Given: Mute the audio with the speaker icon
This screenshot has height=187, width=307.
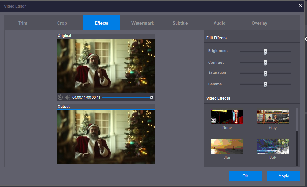Looking at the screenshot, I should 67,97.
